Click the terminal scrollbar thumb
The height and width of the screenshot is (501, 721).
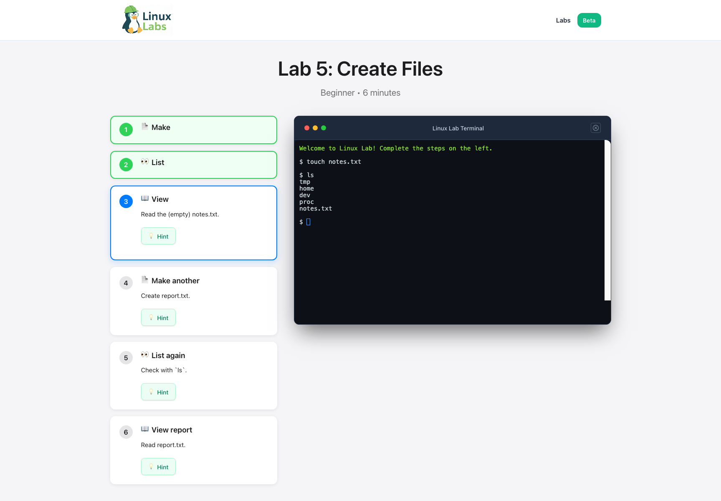click(x=607, y=220)
